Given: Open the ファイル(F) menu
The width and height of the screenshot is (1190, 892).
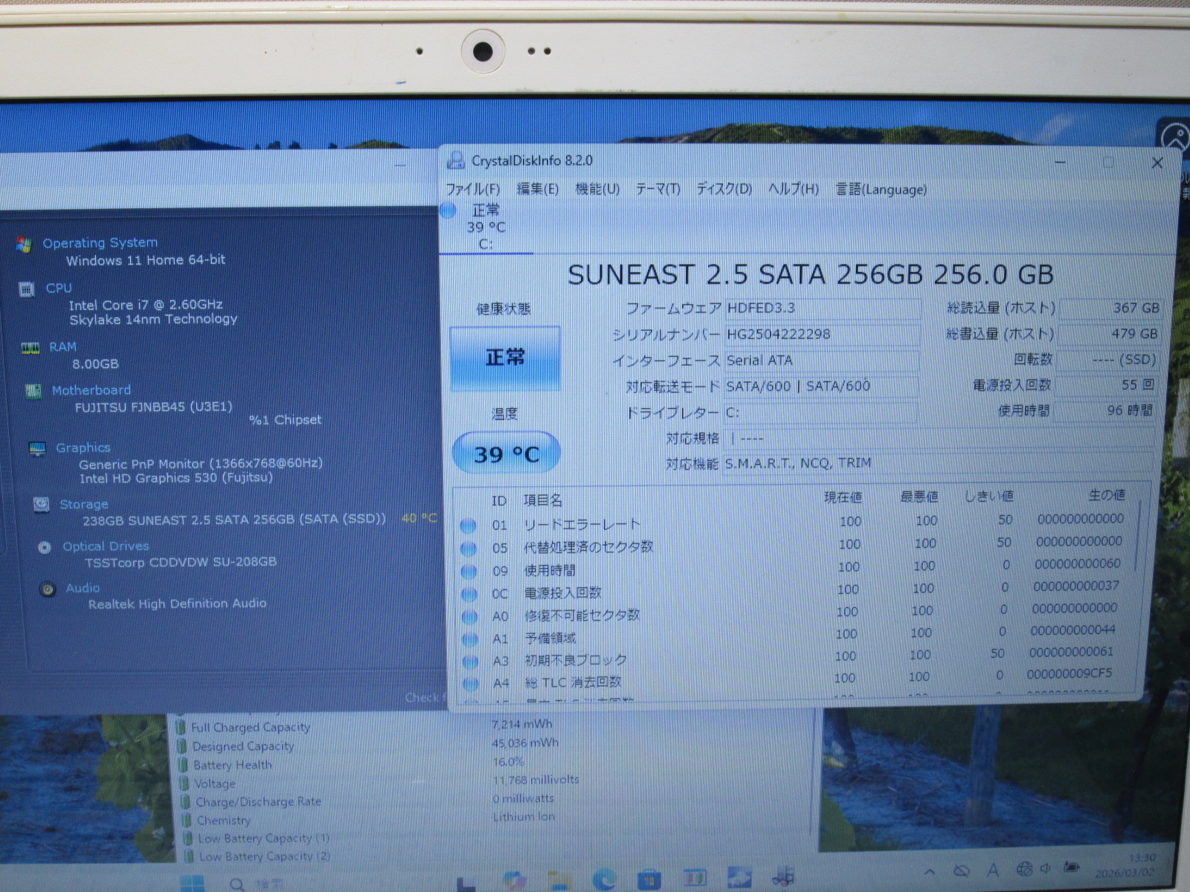Looking at the screenshot, I should pos(472,190).
